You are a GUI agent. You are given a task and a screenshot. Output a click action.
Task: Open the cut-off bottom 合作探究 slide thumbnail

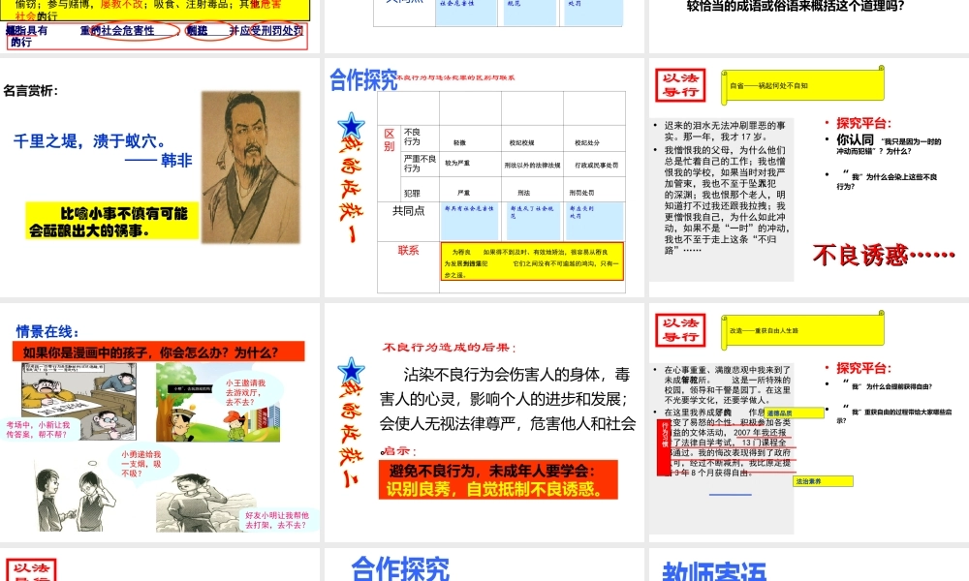click(484, 565)
